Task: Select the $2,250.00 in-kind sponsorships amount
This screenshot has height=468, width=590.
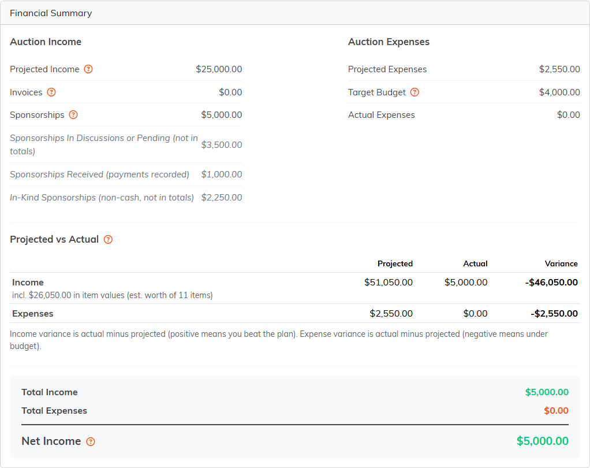Action: pos(222,197)
